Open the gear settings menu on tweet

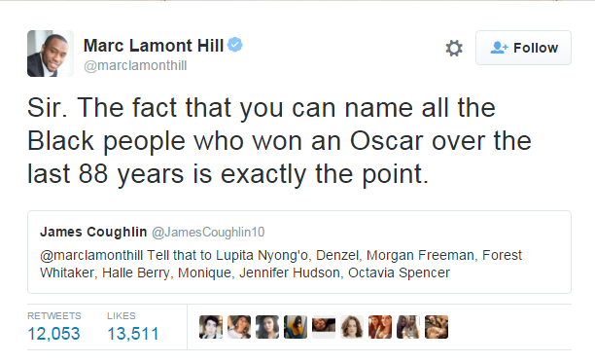point(454,49)
